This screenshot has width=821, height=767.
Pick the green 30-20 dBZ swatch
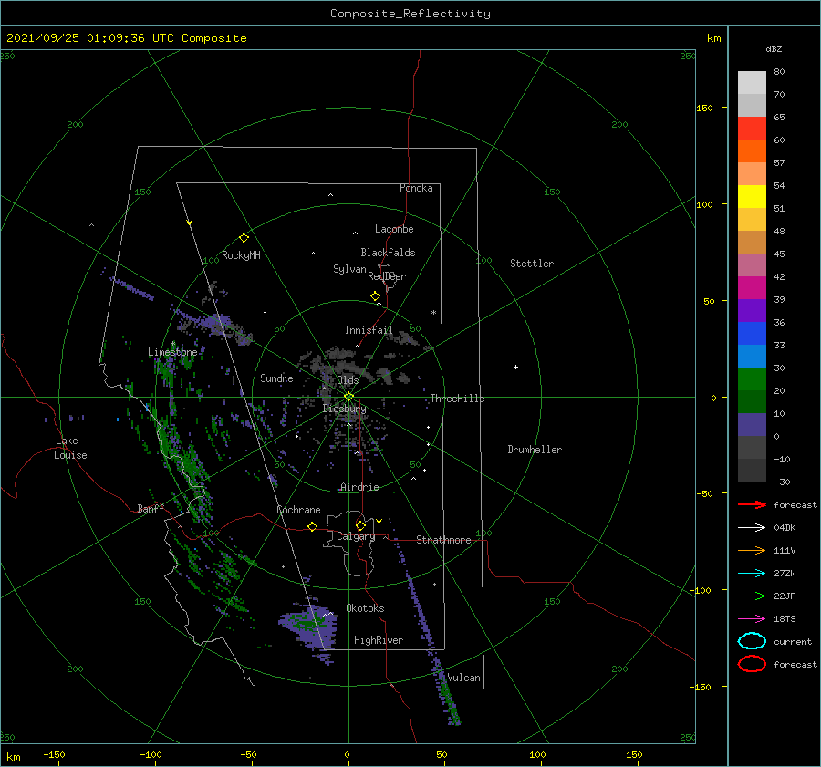[752, 379]
